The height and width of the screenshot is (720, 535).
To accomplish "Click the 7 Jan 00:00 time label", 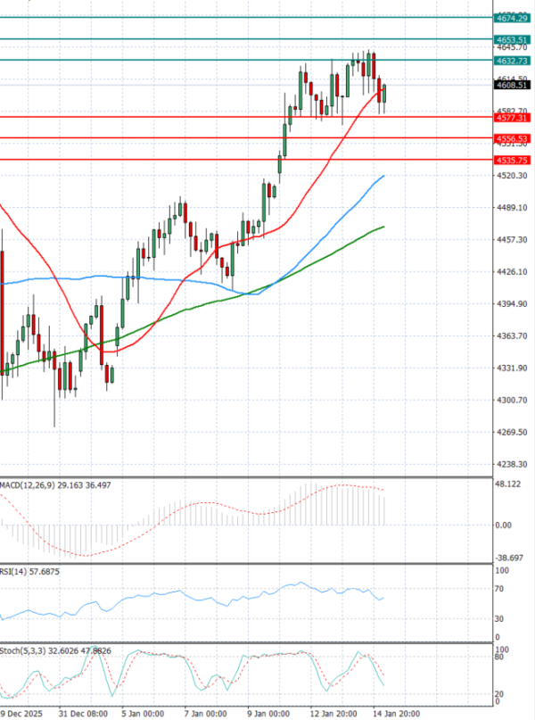I will pos(205,714).
